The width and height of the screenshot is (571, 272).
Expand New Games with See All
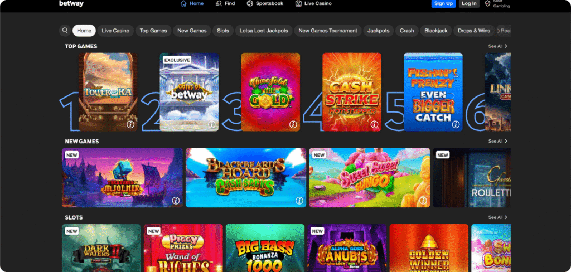pos(497,141)
